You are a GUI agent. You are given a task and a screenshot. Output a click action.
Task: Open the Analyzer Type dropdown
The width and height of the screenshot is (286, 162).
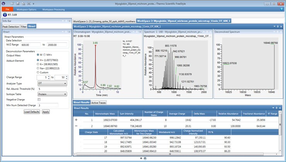52,83
